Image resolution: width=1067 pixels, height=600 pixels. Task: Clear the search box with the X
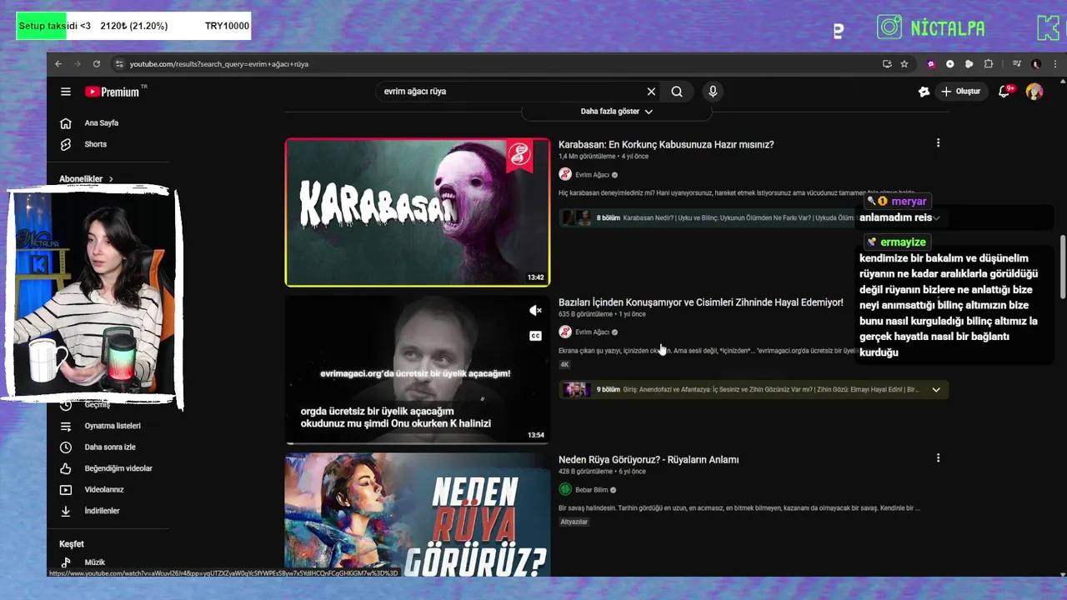(651, 92)
